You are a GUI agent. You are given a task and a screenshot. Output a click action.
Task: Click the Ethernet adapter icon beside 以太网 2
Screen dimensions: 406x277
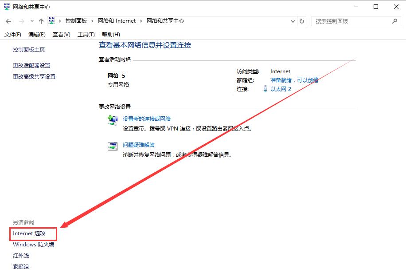pos(265,89)
